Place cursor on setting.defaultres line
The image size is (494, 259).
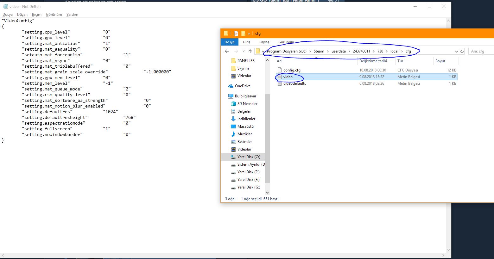coord(70,112)
